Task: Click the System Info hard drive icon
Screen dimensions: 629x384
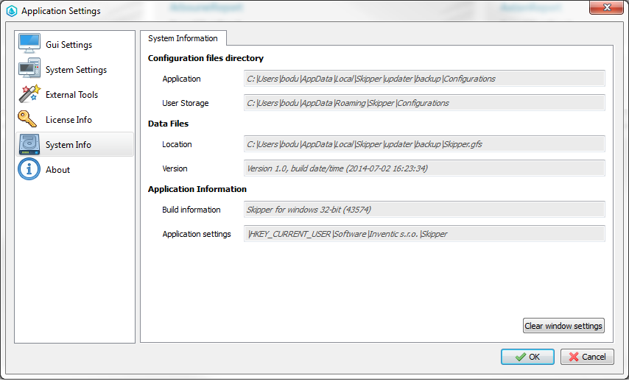Action: coord(29,144)
